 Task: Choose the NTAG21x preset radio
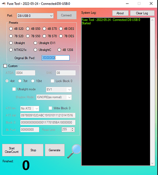pyautogui.click(x=18, y=50)
